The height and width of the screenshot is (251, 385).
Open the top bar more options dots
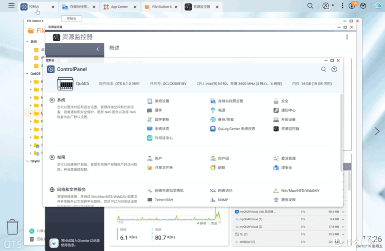(342, 6)
